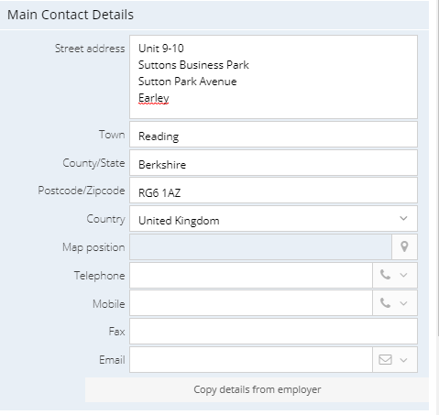
Task: Click the misspelled word Earley in address
Action: (154, 98)
